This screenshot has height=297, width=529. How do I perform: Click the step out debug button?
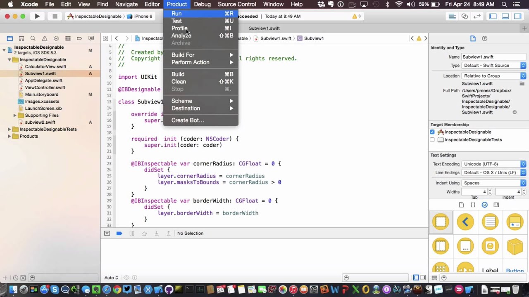169,233
